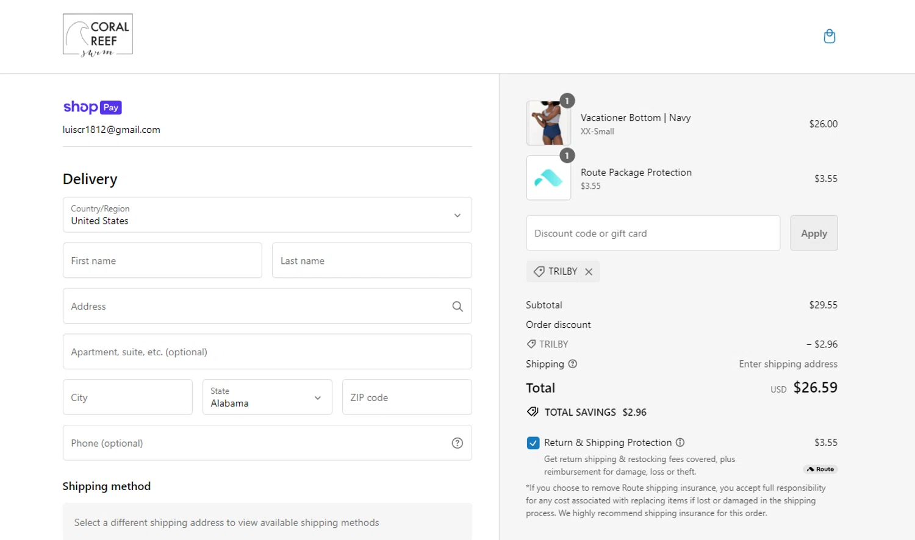This screenshot has width=915, height=540.
Task: Click the ZIP code input
Action: tap(407, 397)
